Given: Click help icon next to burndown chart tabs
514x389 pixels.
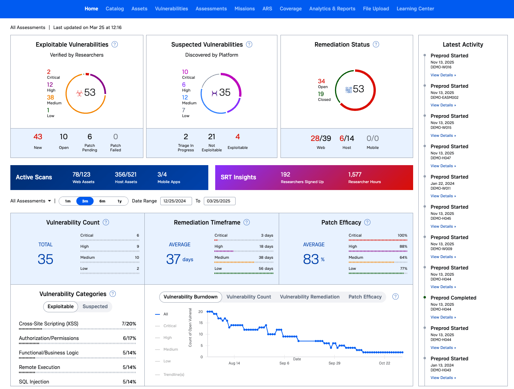Looking at the screenshot, I should pyautogui.click(x=396, y=296).
